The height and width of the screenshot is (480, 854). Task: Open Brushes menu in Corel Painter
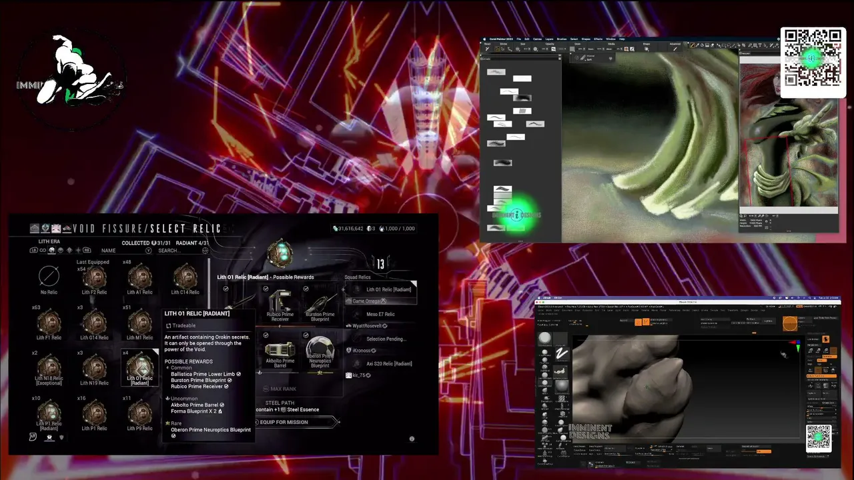[562, 39]
